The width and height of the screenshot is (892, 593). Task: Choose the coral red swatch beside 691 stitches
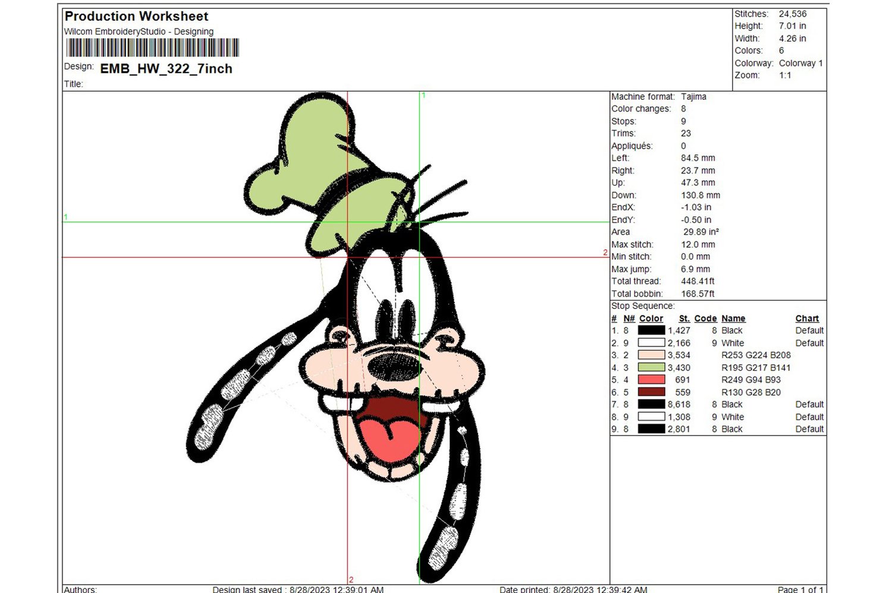[x=651, y=380]
